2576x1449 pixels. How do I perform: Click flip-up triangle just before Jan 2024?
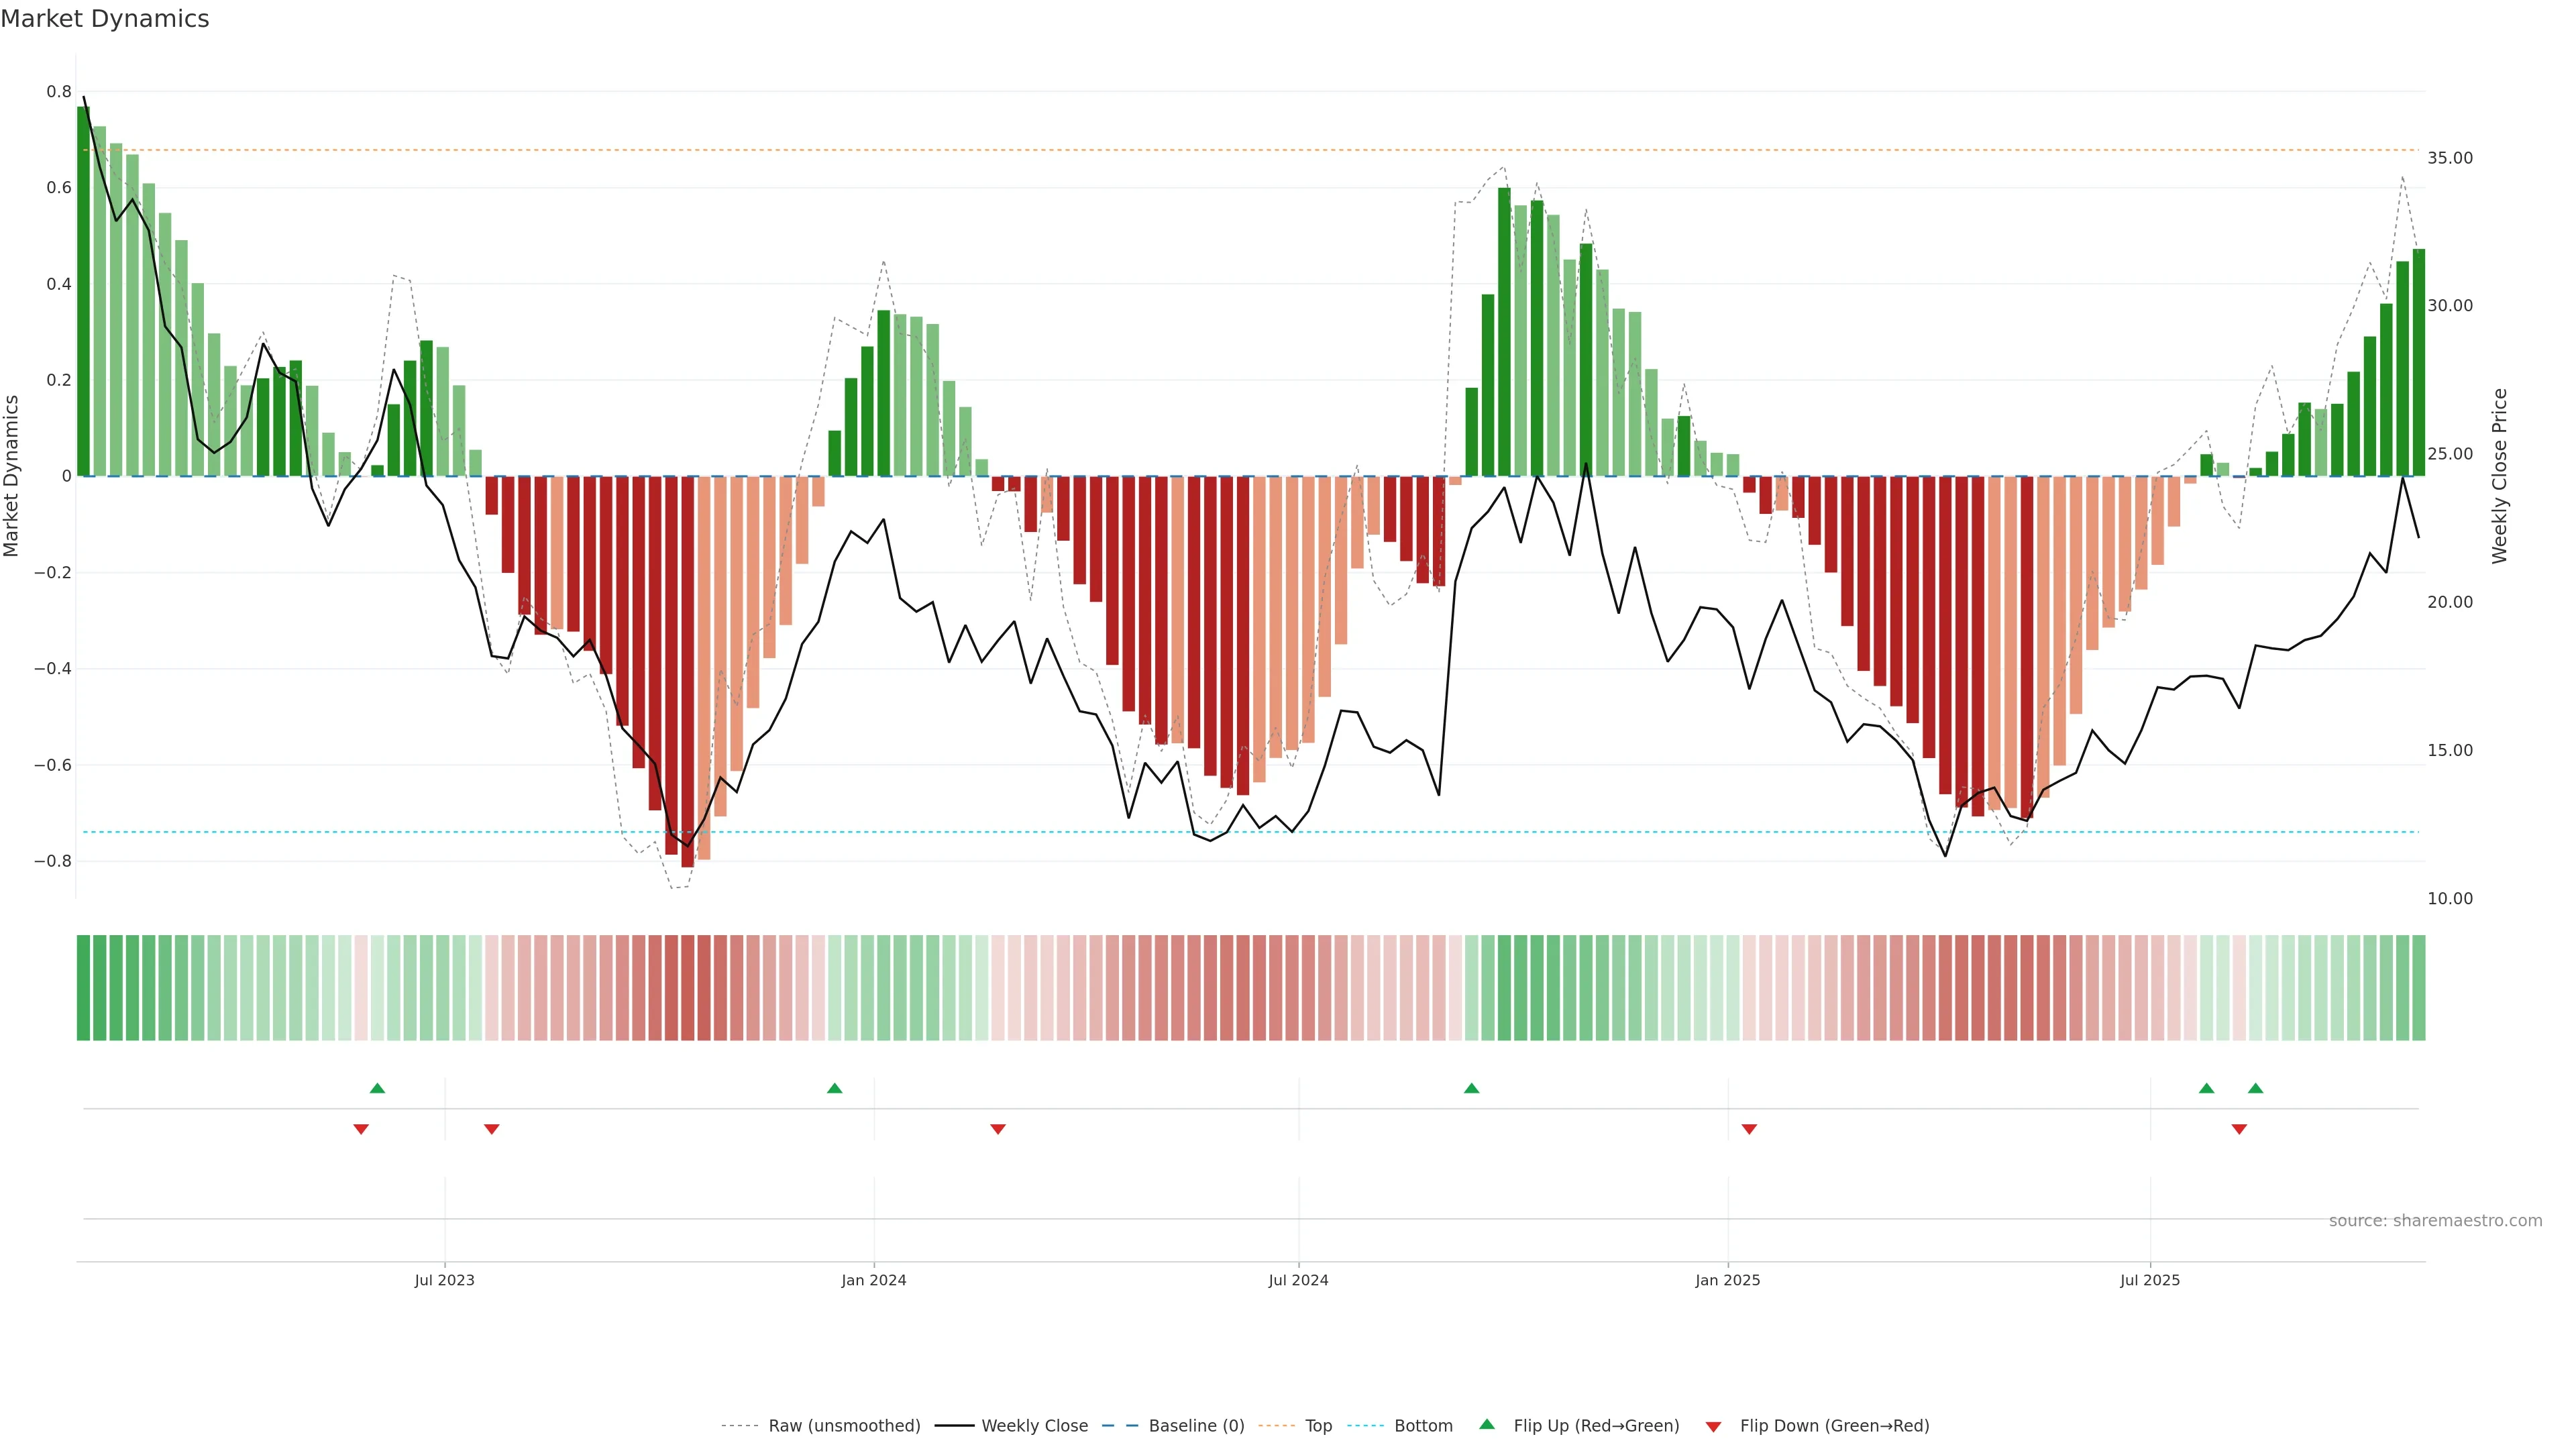pyautogui.click(x=835, y=1088)
